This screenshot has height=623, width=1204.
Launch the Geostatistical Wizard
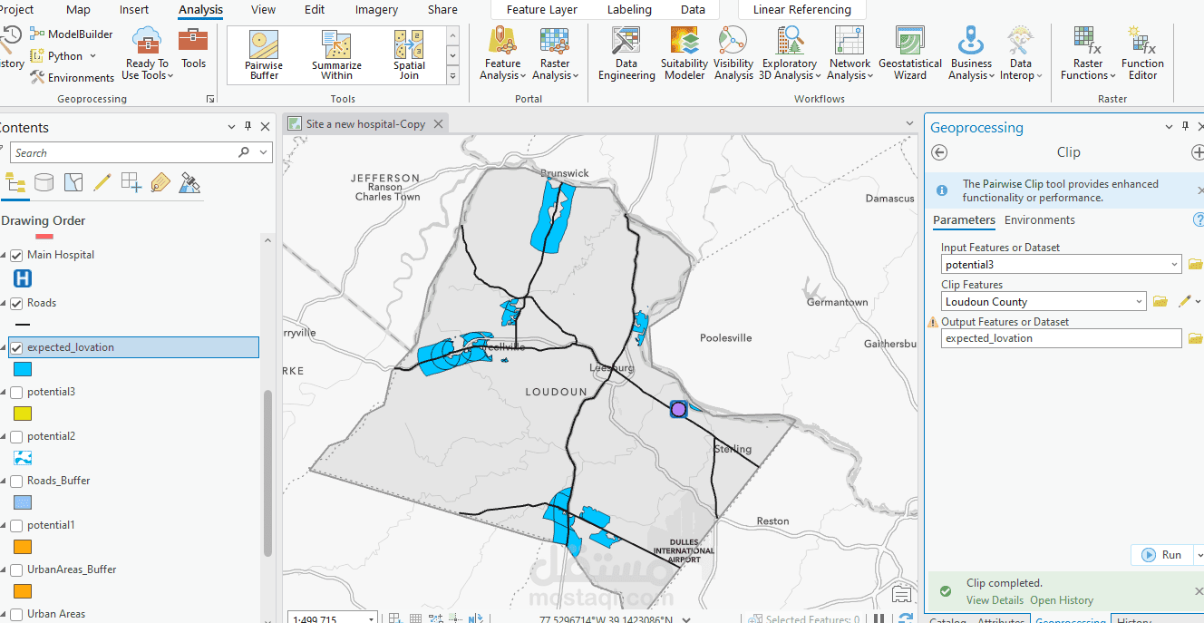coord(909,54)
